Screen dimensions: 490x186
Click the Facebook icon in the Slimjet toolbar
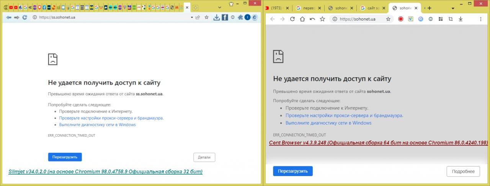click(225, 18)
